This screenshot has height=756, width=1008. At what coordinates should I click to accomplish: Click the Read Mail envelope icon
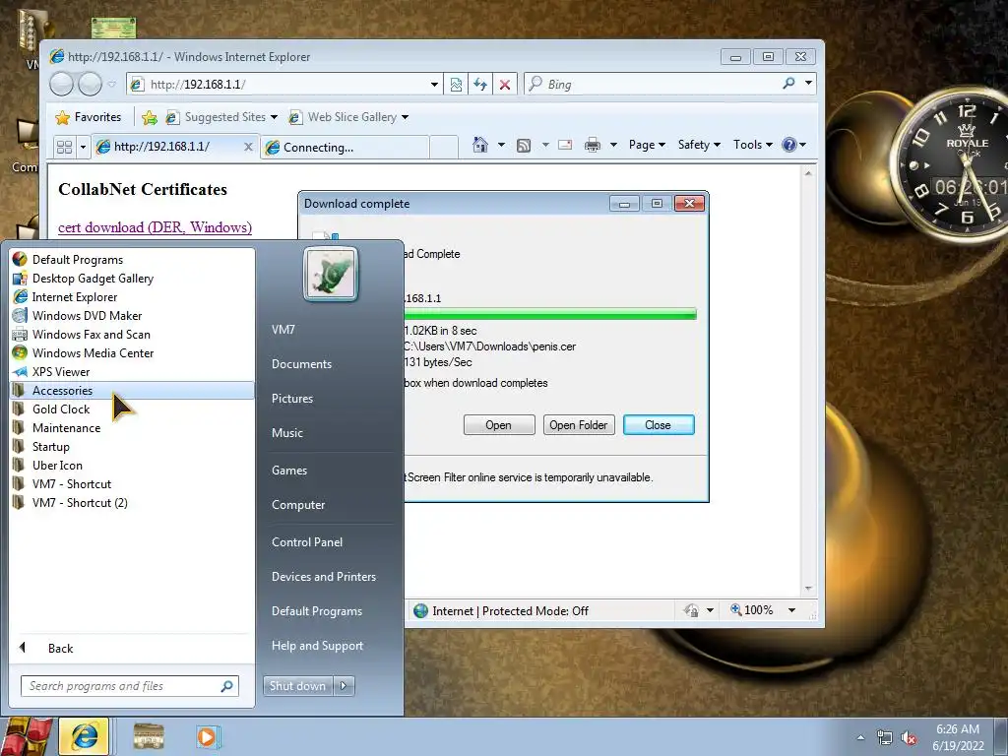[x=565, y=145]
